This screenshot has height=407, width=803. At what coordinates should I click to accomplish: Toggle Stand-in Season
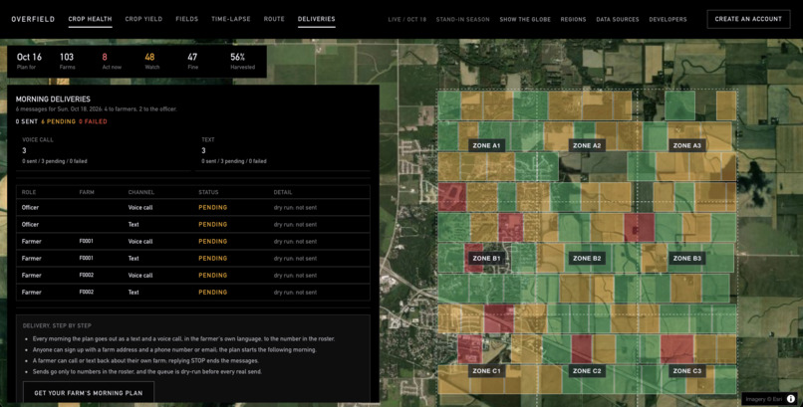[463, 20]
